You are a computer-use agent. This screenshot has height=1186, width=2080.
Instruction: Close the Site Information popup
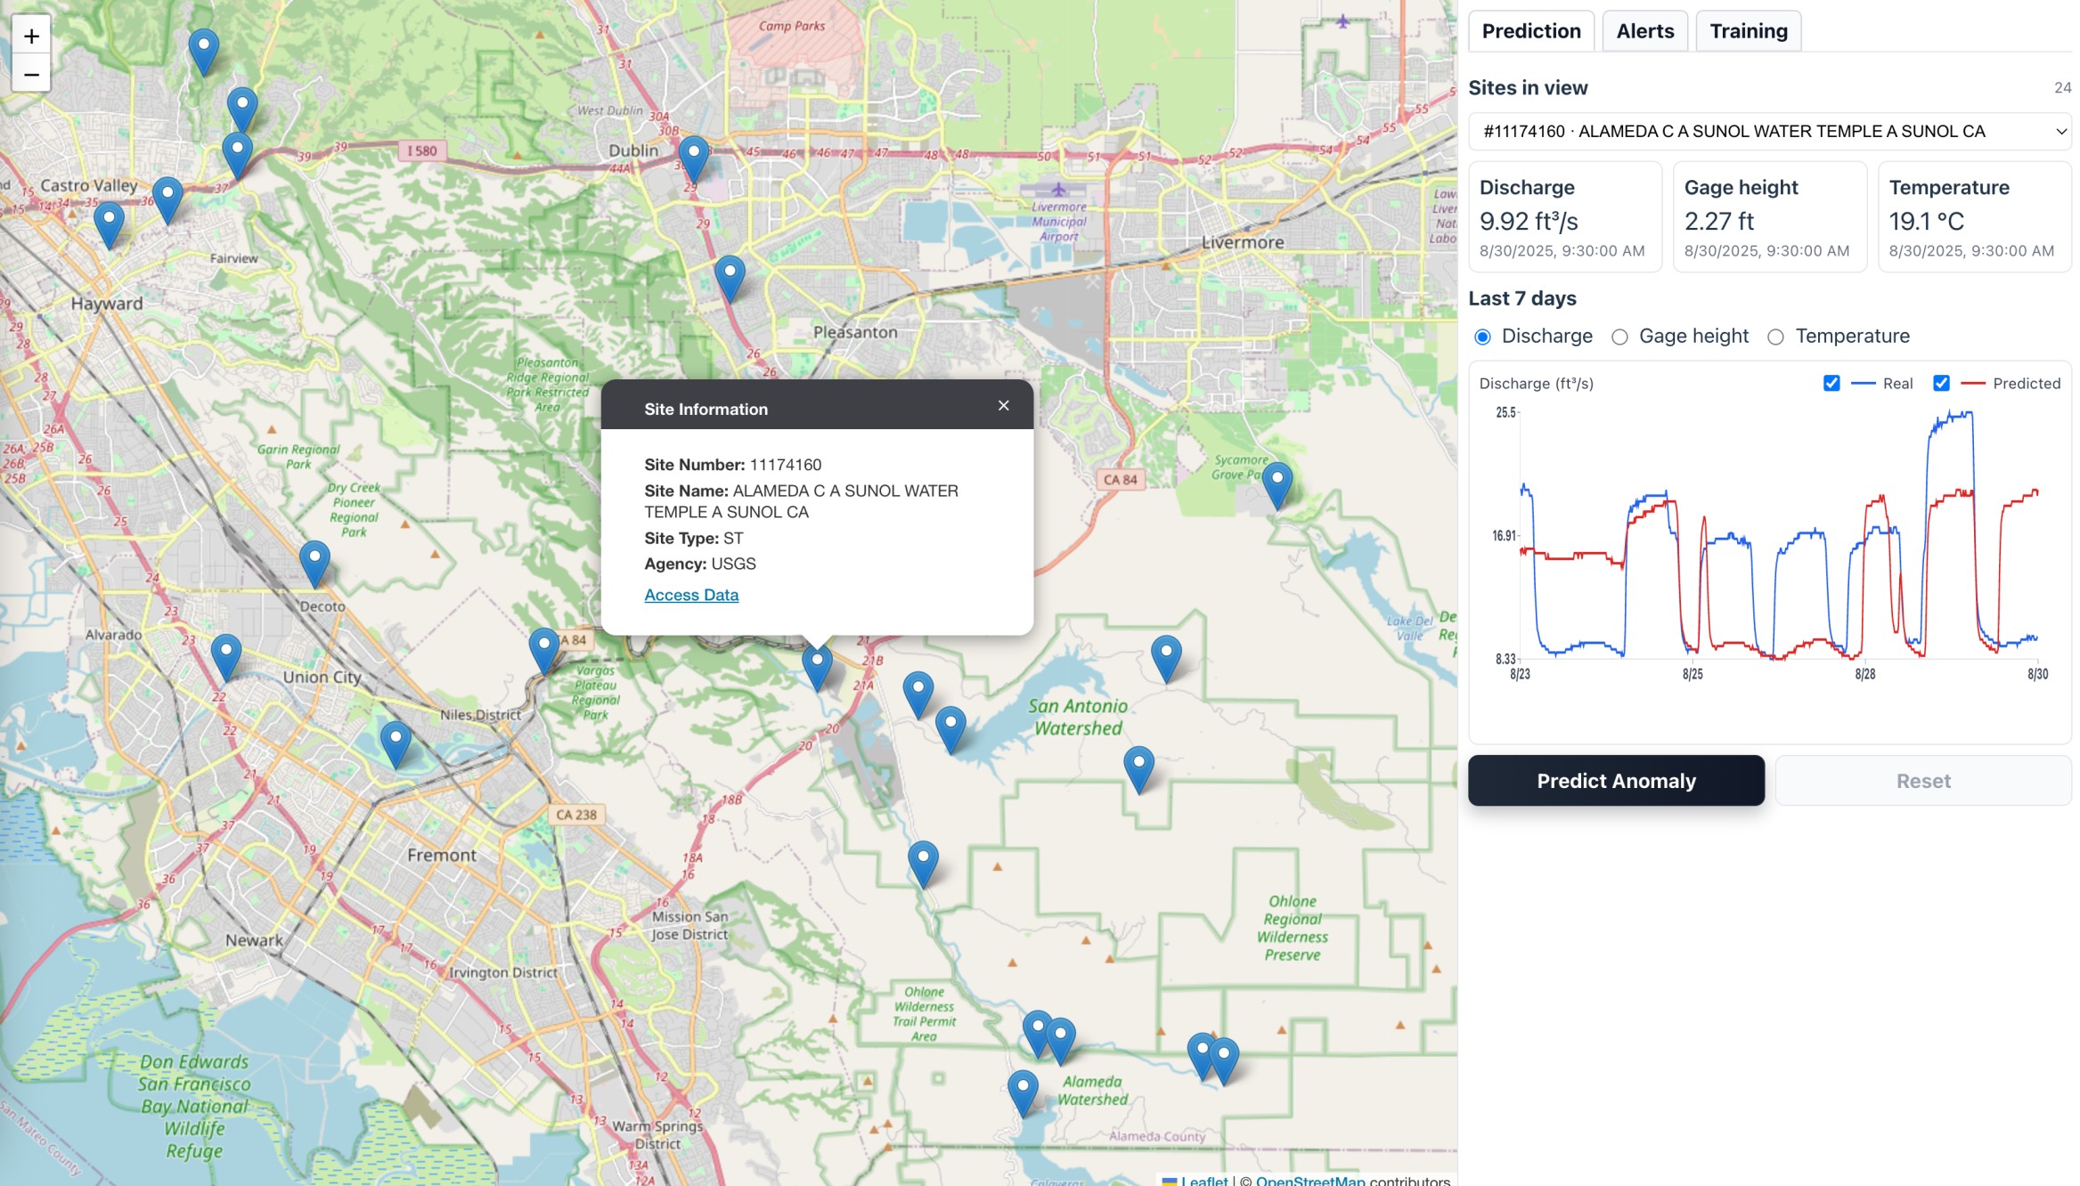[x=1003, y=406]
